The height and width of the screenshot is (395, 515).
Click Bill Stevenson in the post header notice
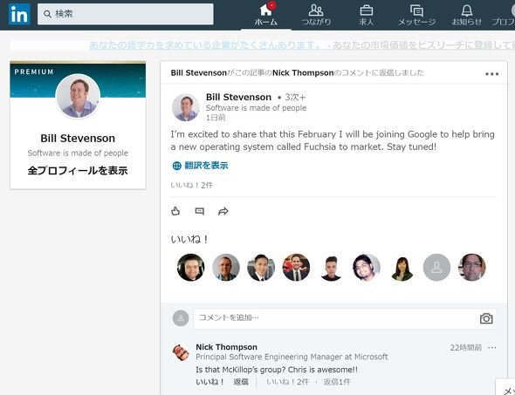coord(199,73)
